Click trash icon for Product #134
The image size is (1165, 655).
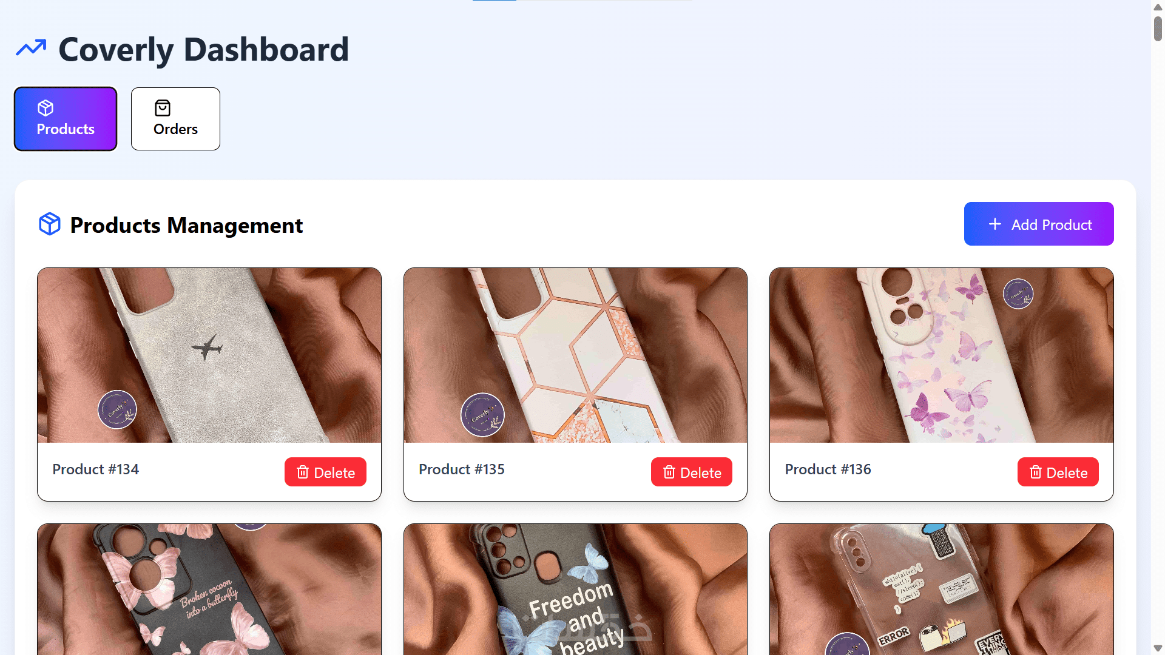click(303, 472)
